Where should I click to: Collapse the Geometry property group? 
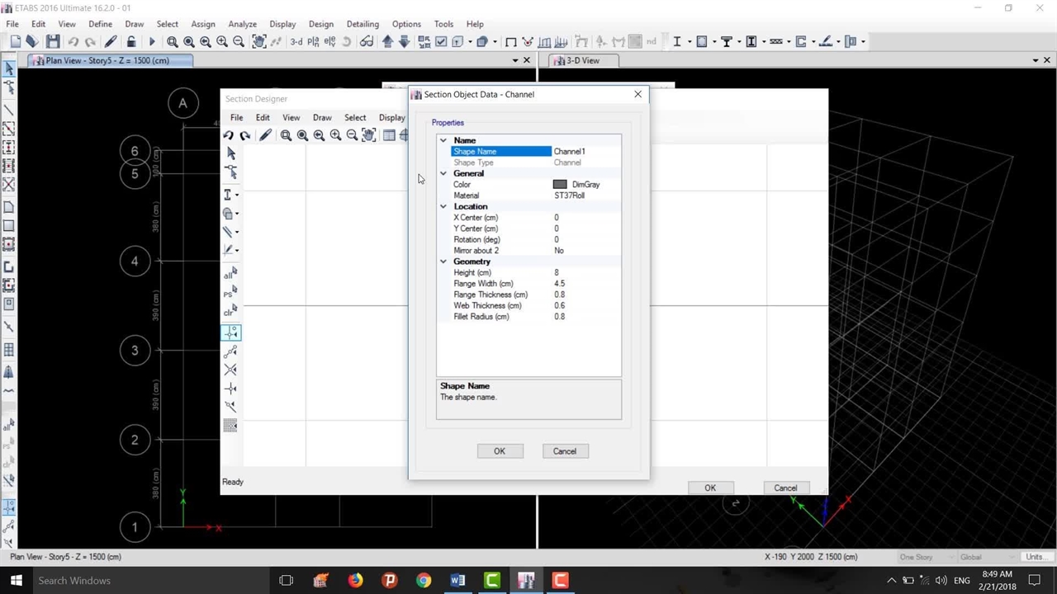(x=443, y=262)
